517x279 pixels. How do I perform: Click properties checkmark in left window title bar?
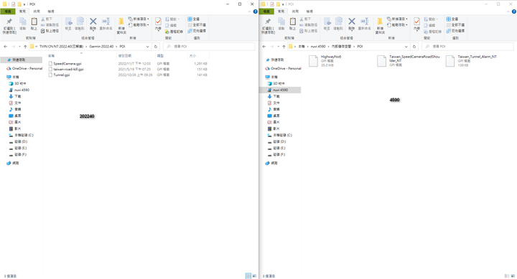coord(13,4)
